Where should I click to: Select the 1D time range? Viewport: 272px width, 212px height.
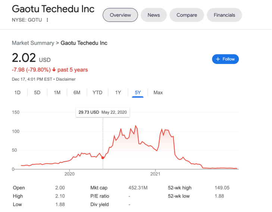pyautogui.click(x=18, y=93)
